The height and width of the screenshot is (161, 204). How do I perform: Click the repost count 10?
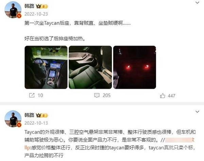[40, 96]
